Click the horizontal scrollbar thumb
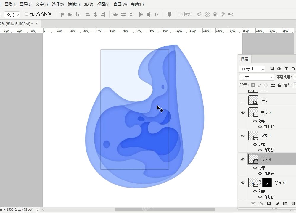296x213 pixels. tap(164, 209)
